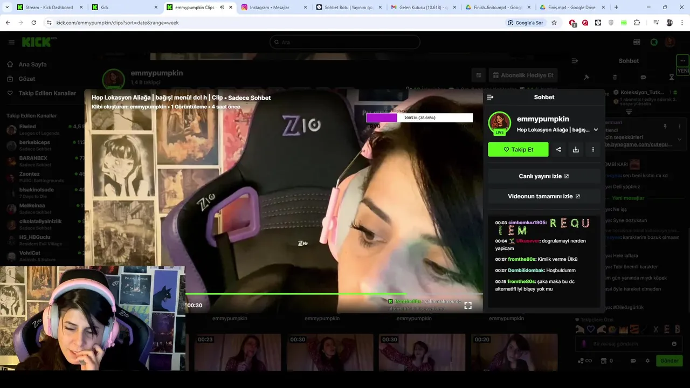Switch to Sohbet Botu tab
The width and height of the screenshot is (690, 388).
click(x=348, y=8)
